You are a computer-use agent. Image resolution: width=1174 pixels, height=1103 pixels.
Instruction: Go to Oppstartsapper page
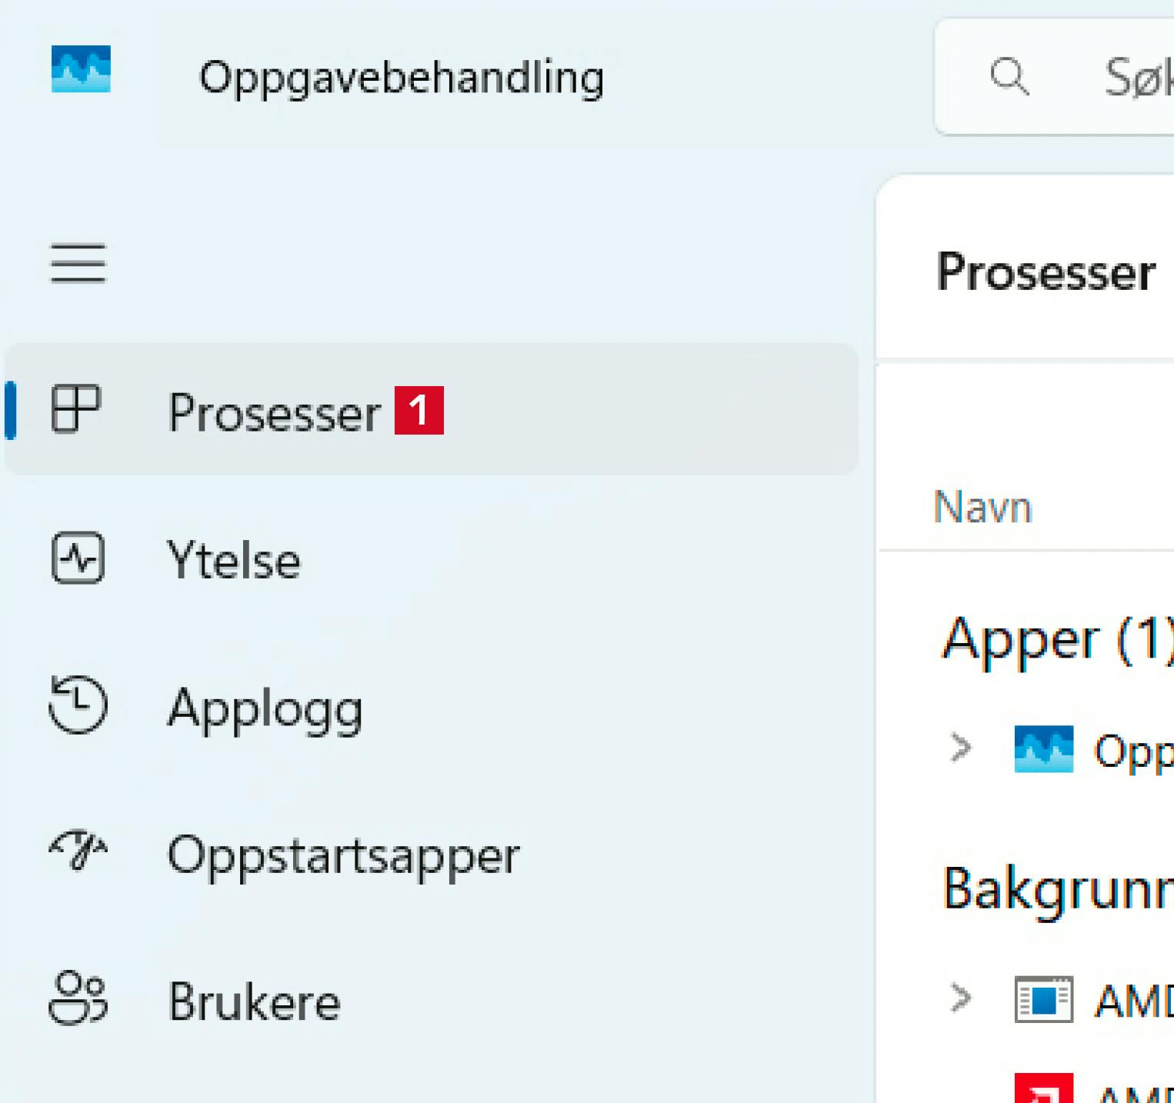[x=343, y=855]
